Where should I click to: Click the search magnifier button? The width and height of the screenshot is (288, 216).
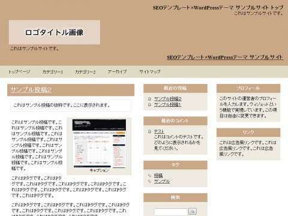(193, 211)
